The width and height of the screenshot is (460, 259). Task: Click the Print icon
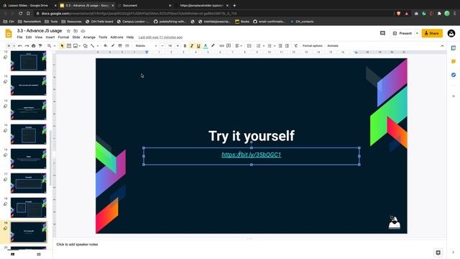point(34,46)
